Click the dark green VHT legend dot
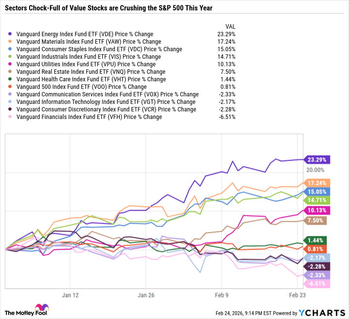 [x=11, y=80]
